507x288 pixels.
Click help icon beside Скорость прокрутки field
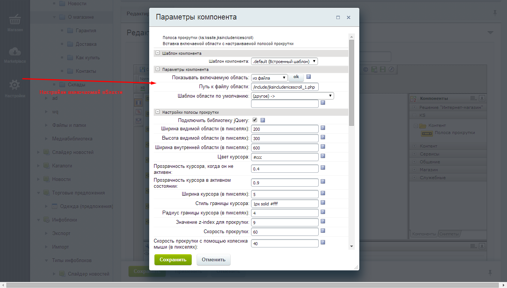322,231
